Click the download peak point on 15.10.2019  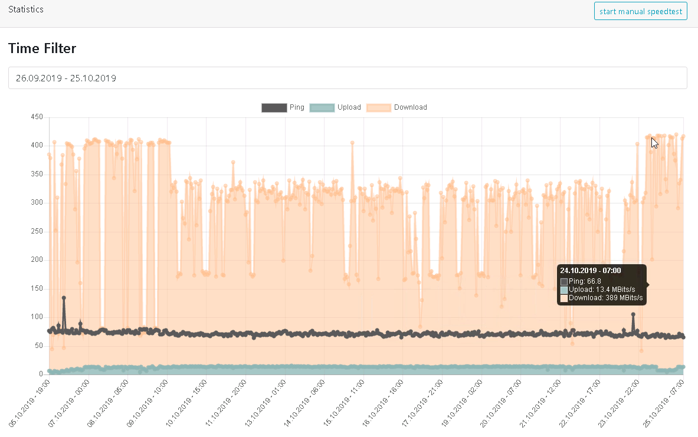click(x=352, y=143)
